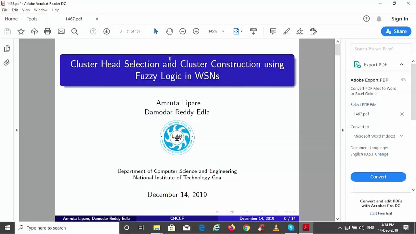Click Sign In

point(400,19)
